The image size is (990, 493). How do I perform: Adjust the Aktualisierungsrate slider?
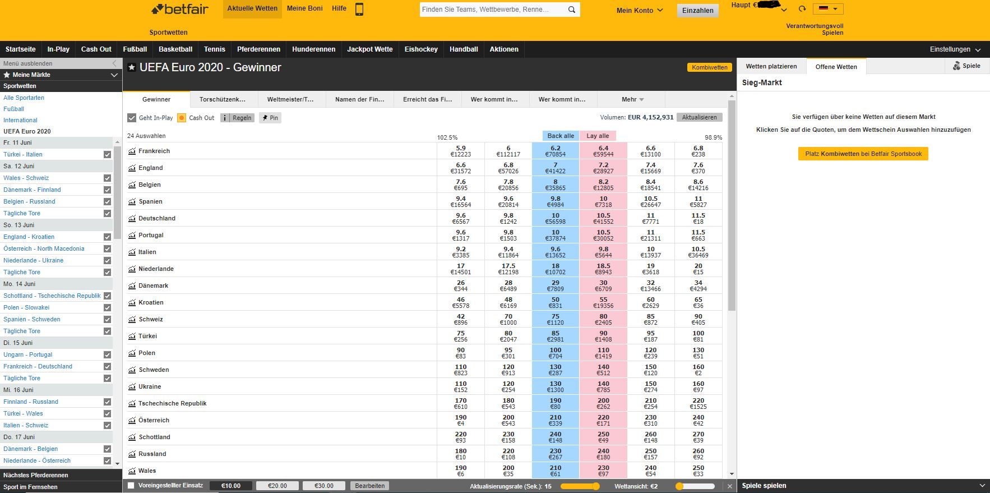tap(580, 486)
